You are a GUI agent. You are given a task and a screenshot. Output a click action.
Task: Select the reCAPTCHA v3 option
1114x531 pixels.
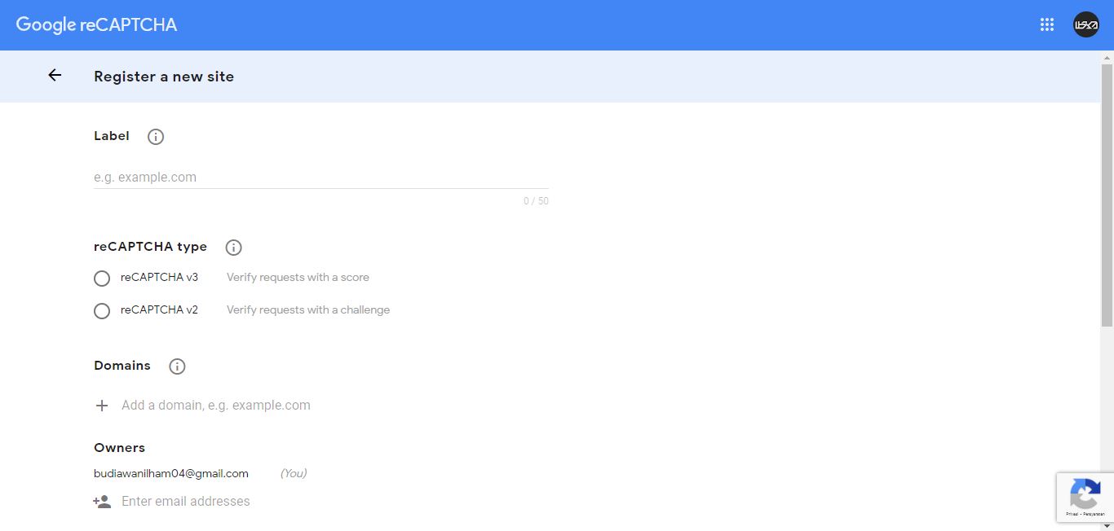pos(101,278)
